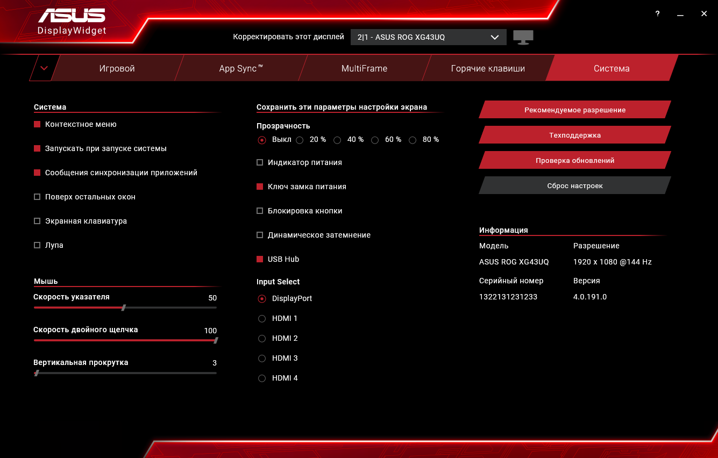Viewport: 718px width, 458px height.
Task: Click the Серийный номер label
Action: click(511, 281)
